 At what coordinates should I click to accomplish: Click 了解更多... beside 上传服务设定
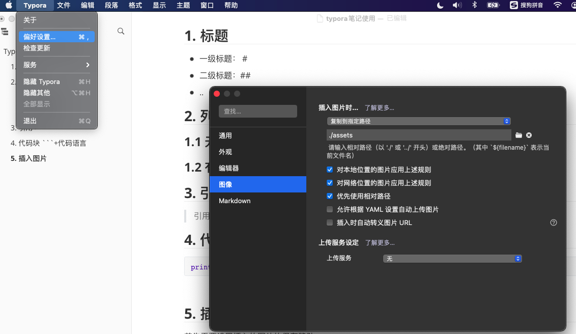[x=380, y=242]
